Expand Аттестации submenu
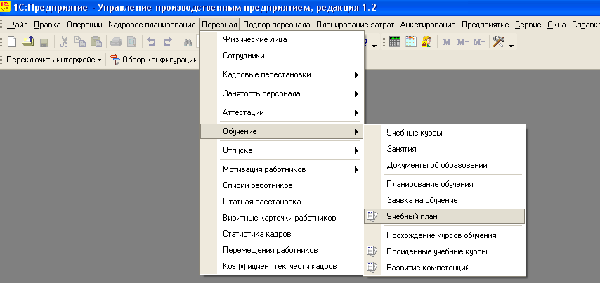Image resolution: width=600 pixels, height=283 pixels. click(x=281, y=113)
